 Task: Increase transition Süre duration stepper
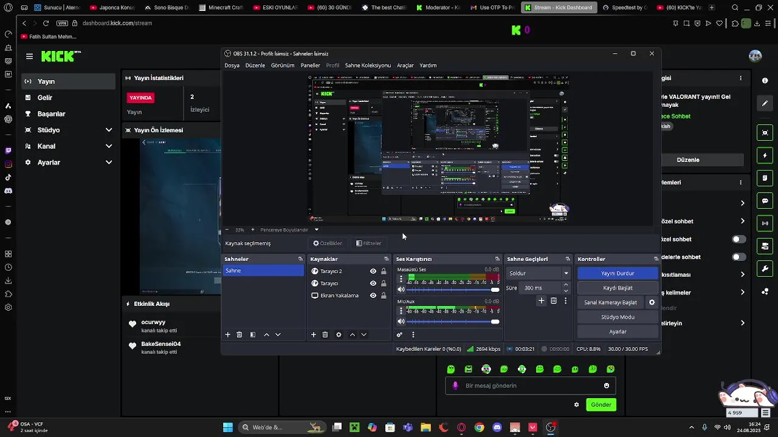coord(566,285)
